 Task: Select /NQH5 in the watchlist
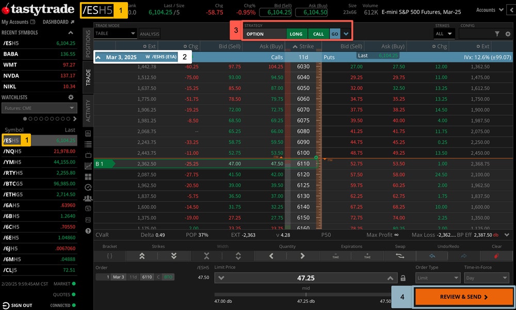tap(39, 151)
